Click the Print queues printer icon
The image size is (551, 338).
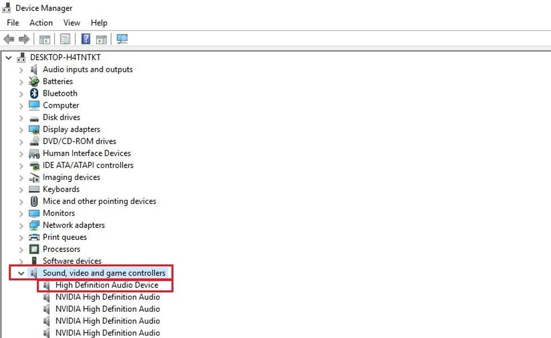click(x=34, y=237)
